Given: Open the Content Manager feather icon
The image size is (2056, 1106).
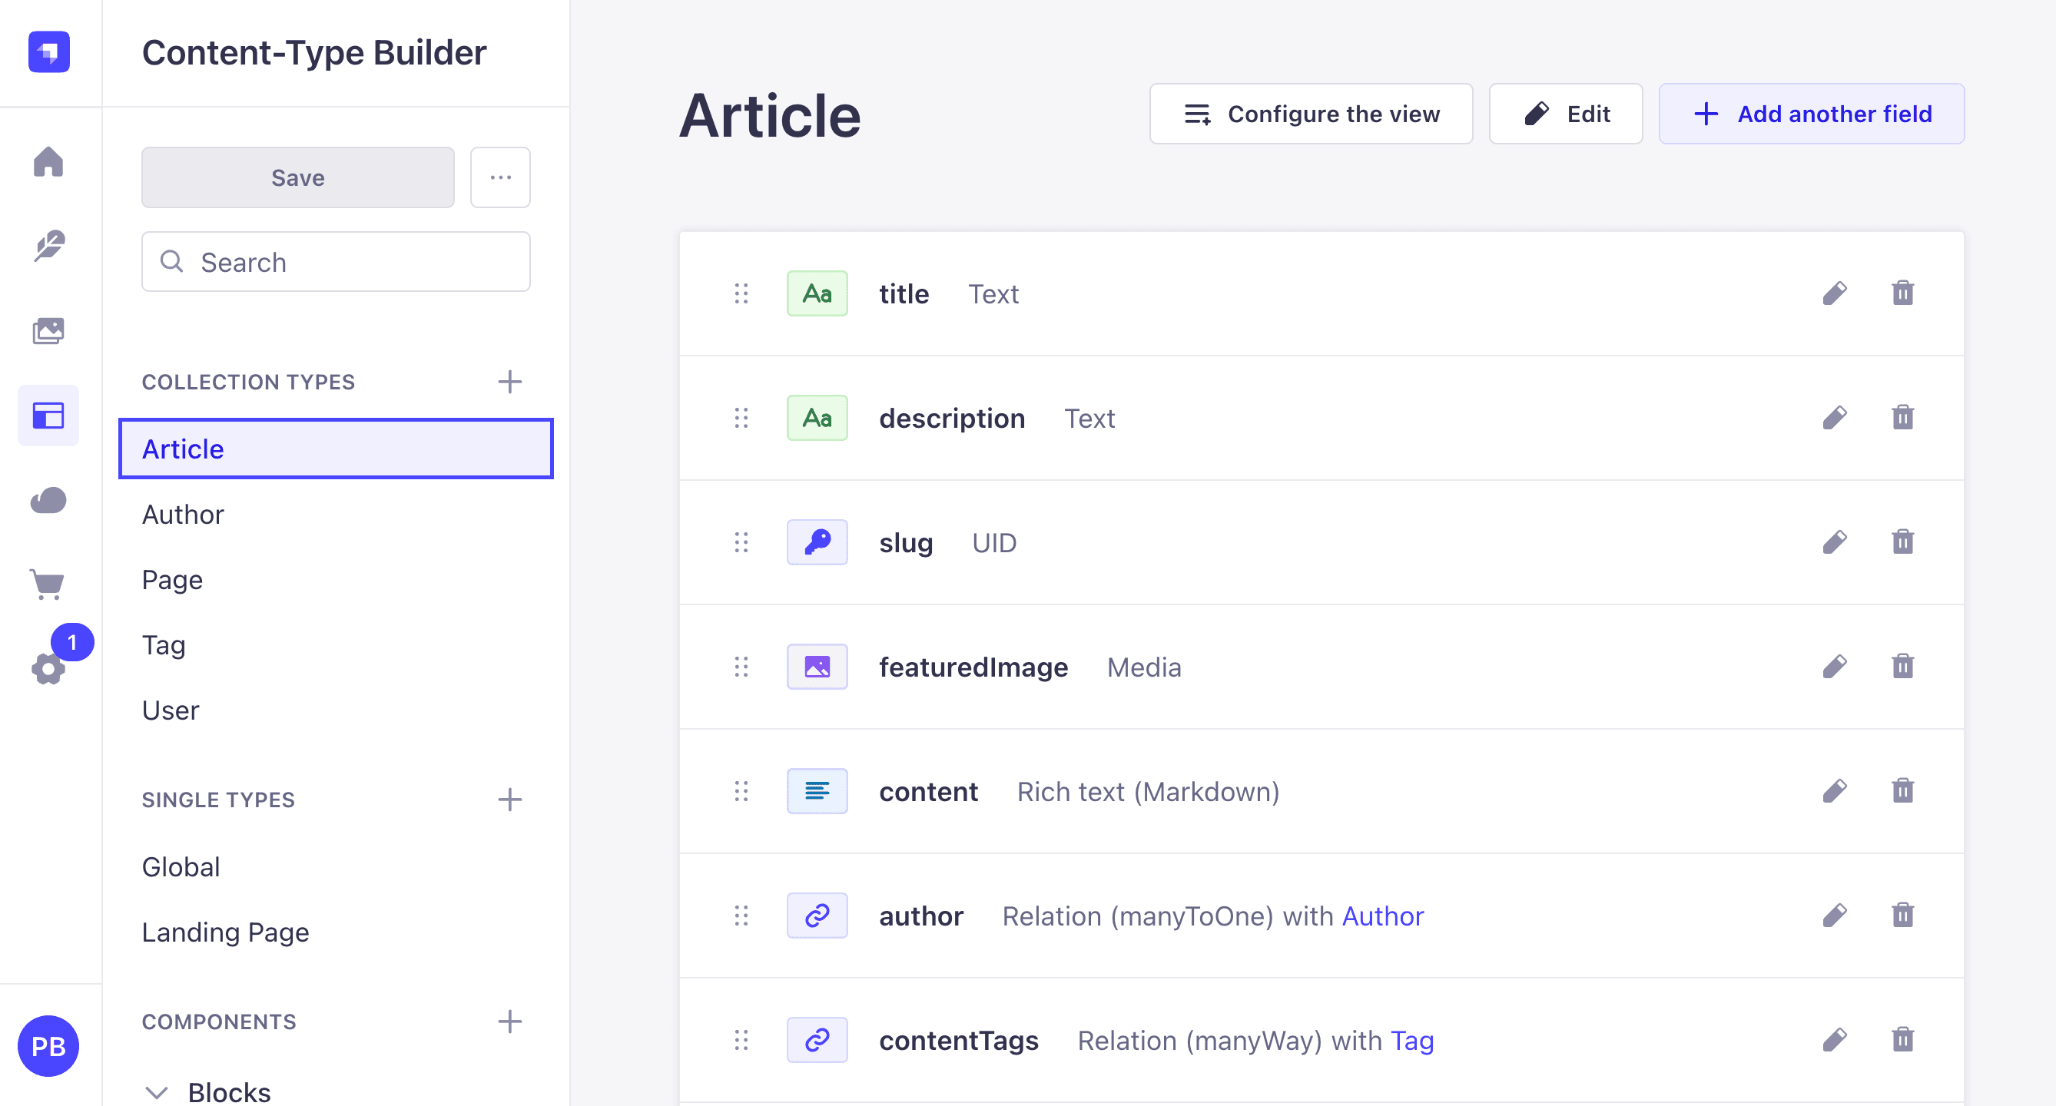Looking at the screenshot, I should [x=48, y=247].
